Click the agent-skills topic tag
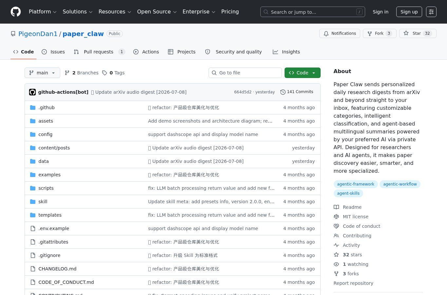 coord(348,193)
